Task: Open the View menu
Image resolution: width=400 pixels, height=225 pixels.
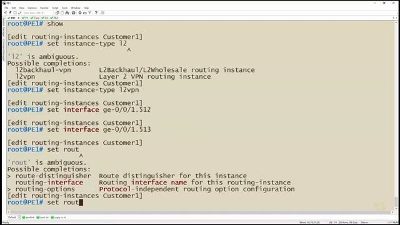Action: coord(22,8)
